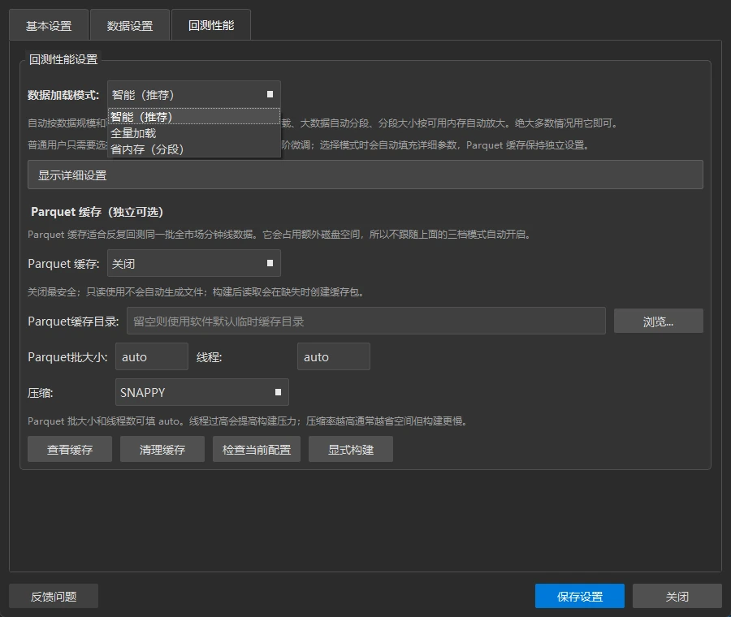Choose 省内存（分段） in the dropdown list

(x=194, y=149)
